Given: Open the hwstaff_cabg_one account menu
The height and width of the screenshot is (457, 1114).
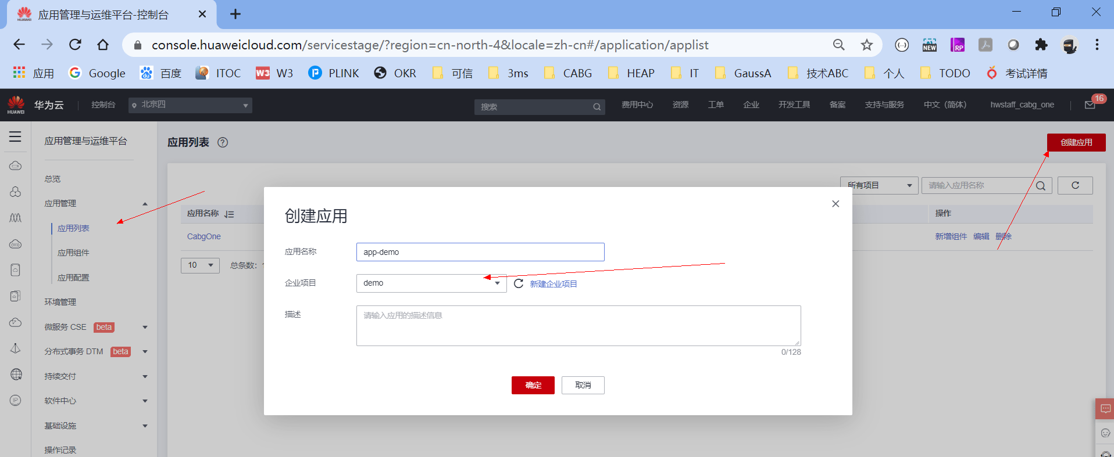Looking at the screenshot, I should coord(1022,105).
